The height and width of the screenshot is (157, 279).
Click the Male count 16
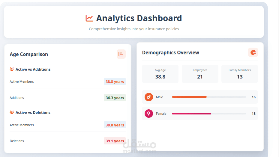pyautogui.click(x=253, y=97)
